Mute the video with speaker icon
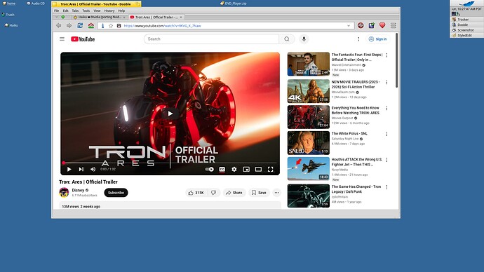This screenshot has height=272, width=484. click(x=93, y=169)
